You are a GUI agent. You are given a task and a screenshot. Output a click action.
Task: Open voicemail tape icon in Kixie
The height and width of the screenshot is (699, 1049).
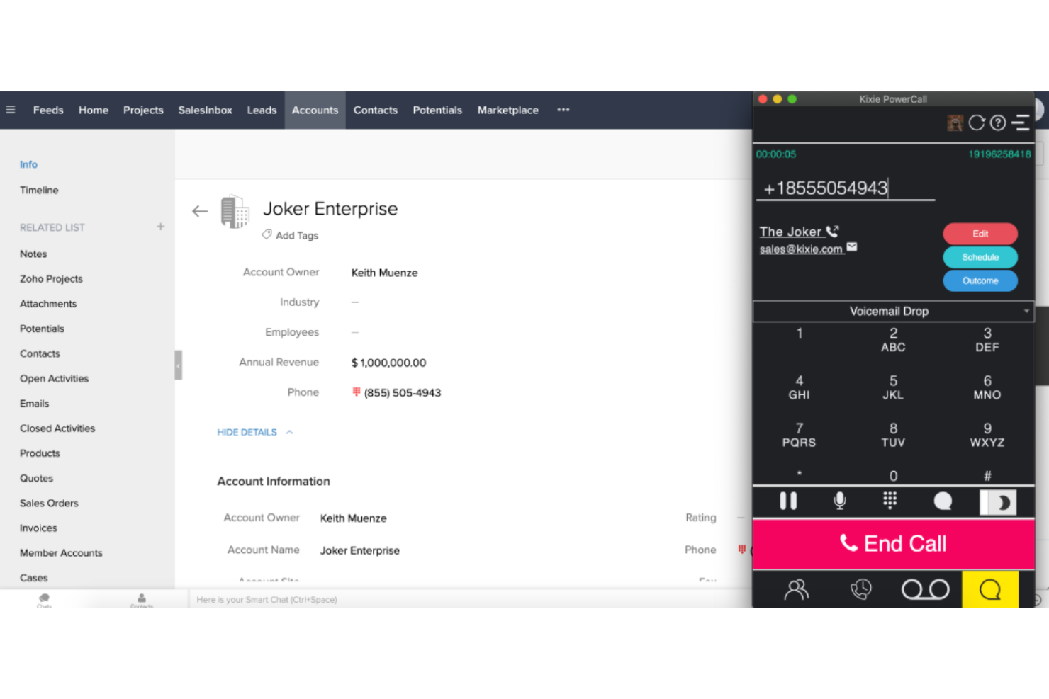(x=925, y=589)
